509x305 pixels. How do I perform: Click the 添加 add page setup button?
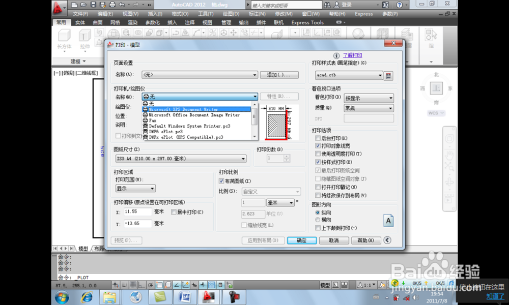pyautogui.click(x=279, y=75)
